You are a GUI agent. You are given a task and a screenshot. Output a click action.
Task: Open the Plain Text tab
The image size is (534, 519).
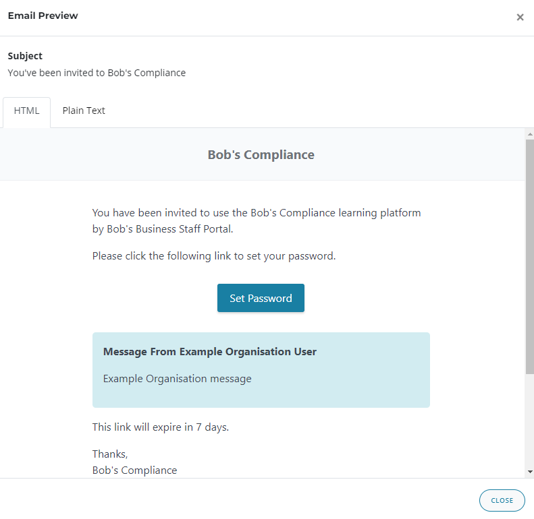point(84,111)
